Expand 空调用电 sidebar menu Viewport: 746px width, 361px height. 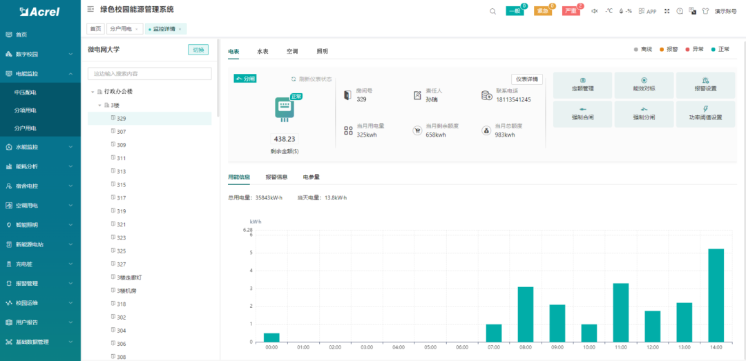coord(41,206)
